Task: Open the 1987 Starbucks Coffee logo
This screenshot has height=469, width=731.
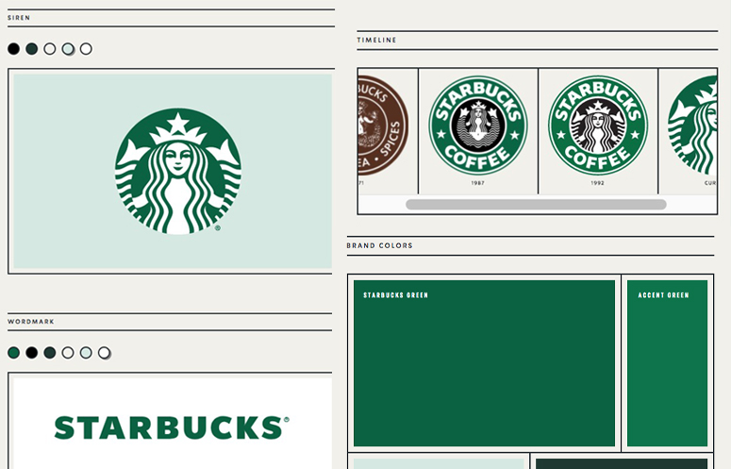Action: point(478,126)
